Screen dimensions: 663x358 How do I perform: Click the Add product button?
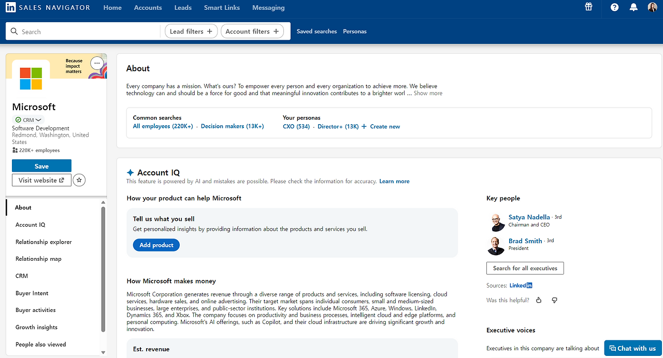click(156, 245)
